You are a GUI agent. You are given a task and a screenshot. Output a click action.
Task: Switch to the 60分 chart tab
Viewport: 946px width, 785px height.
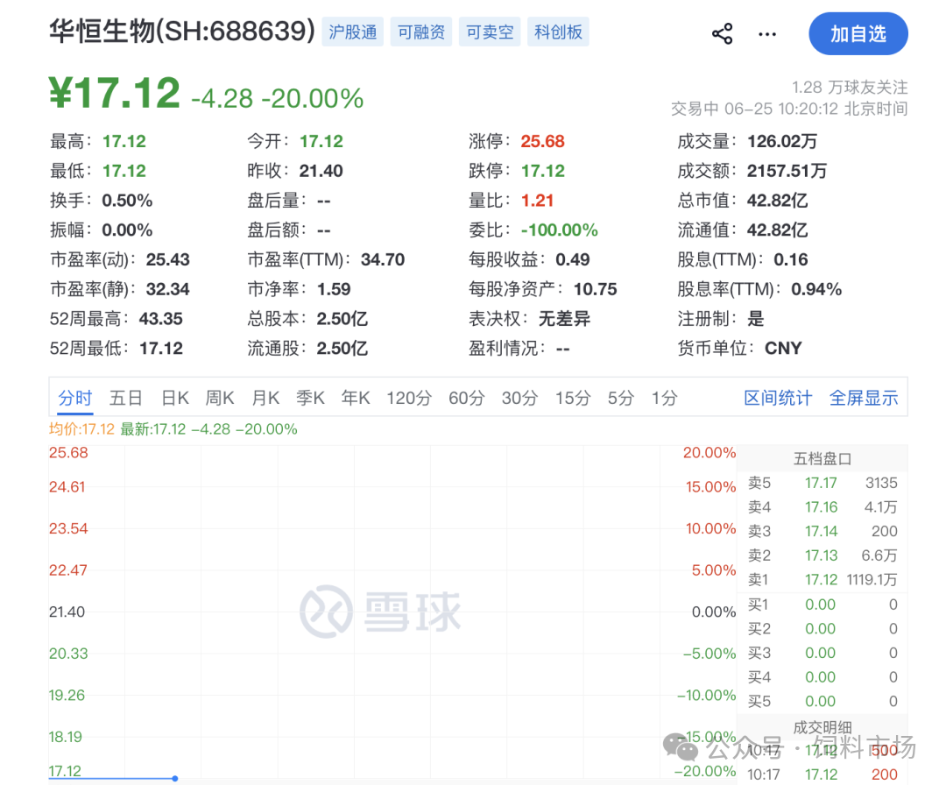click(466, 399)
